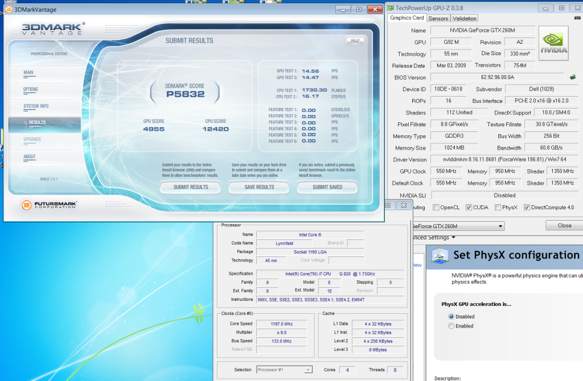The height and width of the screenshot is (381, 583).
Task: Open the Sensors tab in GPU-Z
Action: click(x=438, y=19)
